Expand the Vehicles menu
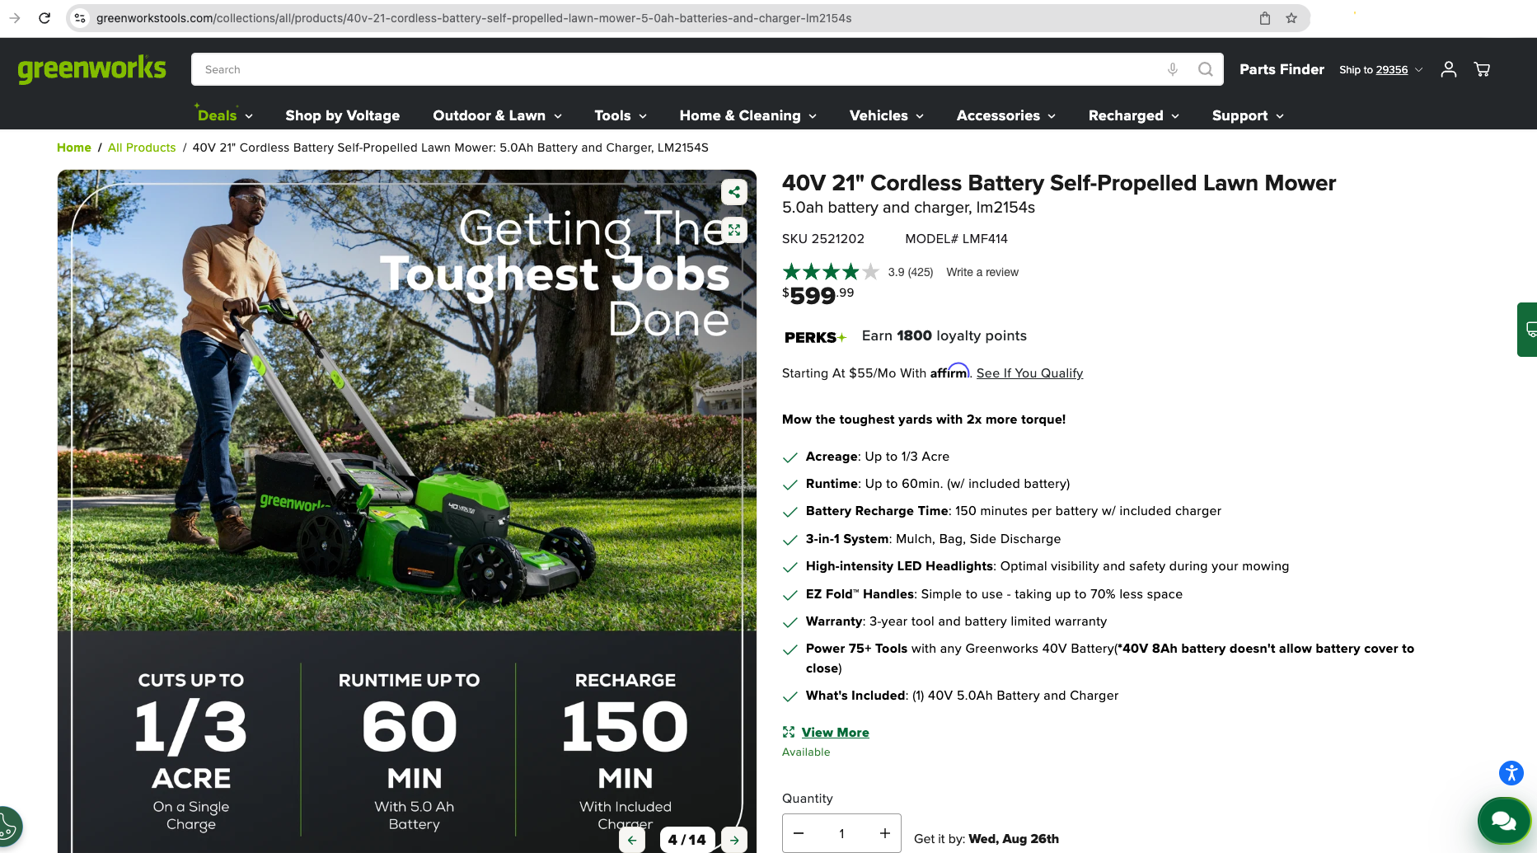The image size is (1537, 853). coord(887,115)
